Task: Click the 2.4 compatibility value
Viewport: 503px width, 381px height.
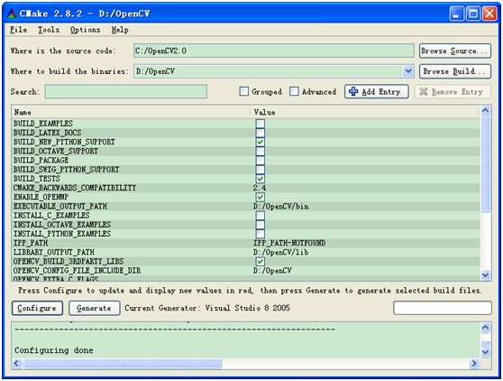Action: click(x=260, y=188)
